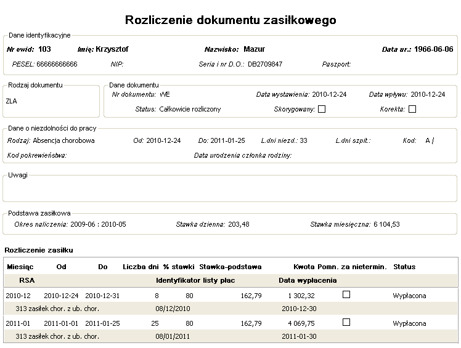Image resolution: width=461 pixels, height=348 pixels.
Task: Click the amount 4 069,75
Action: click(301, 323)
